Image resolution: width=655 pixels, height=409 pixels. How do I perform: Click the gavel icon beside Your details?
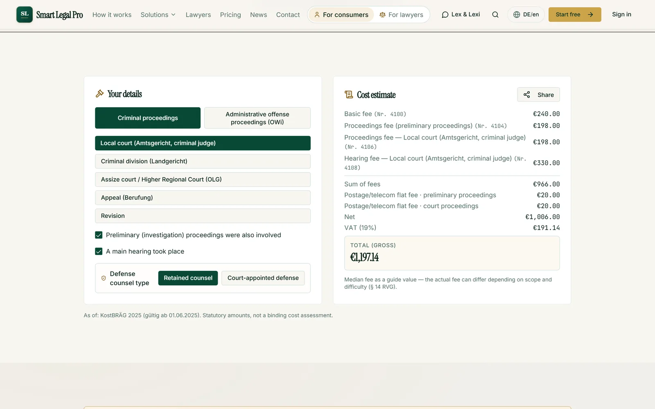(x=99, y=94)
